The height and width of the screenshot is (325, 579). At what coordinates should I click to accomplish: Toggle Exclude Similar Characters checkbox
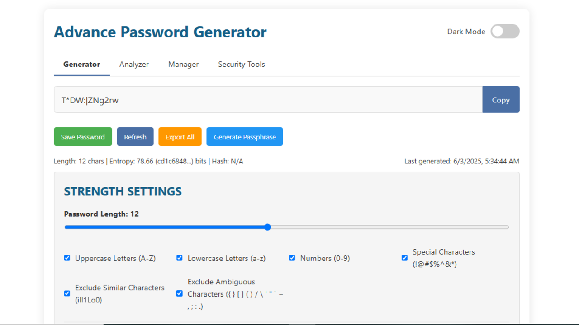(67, 293)
